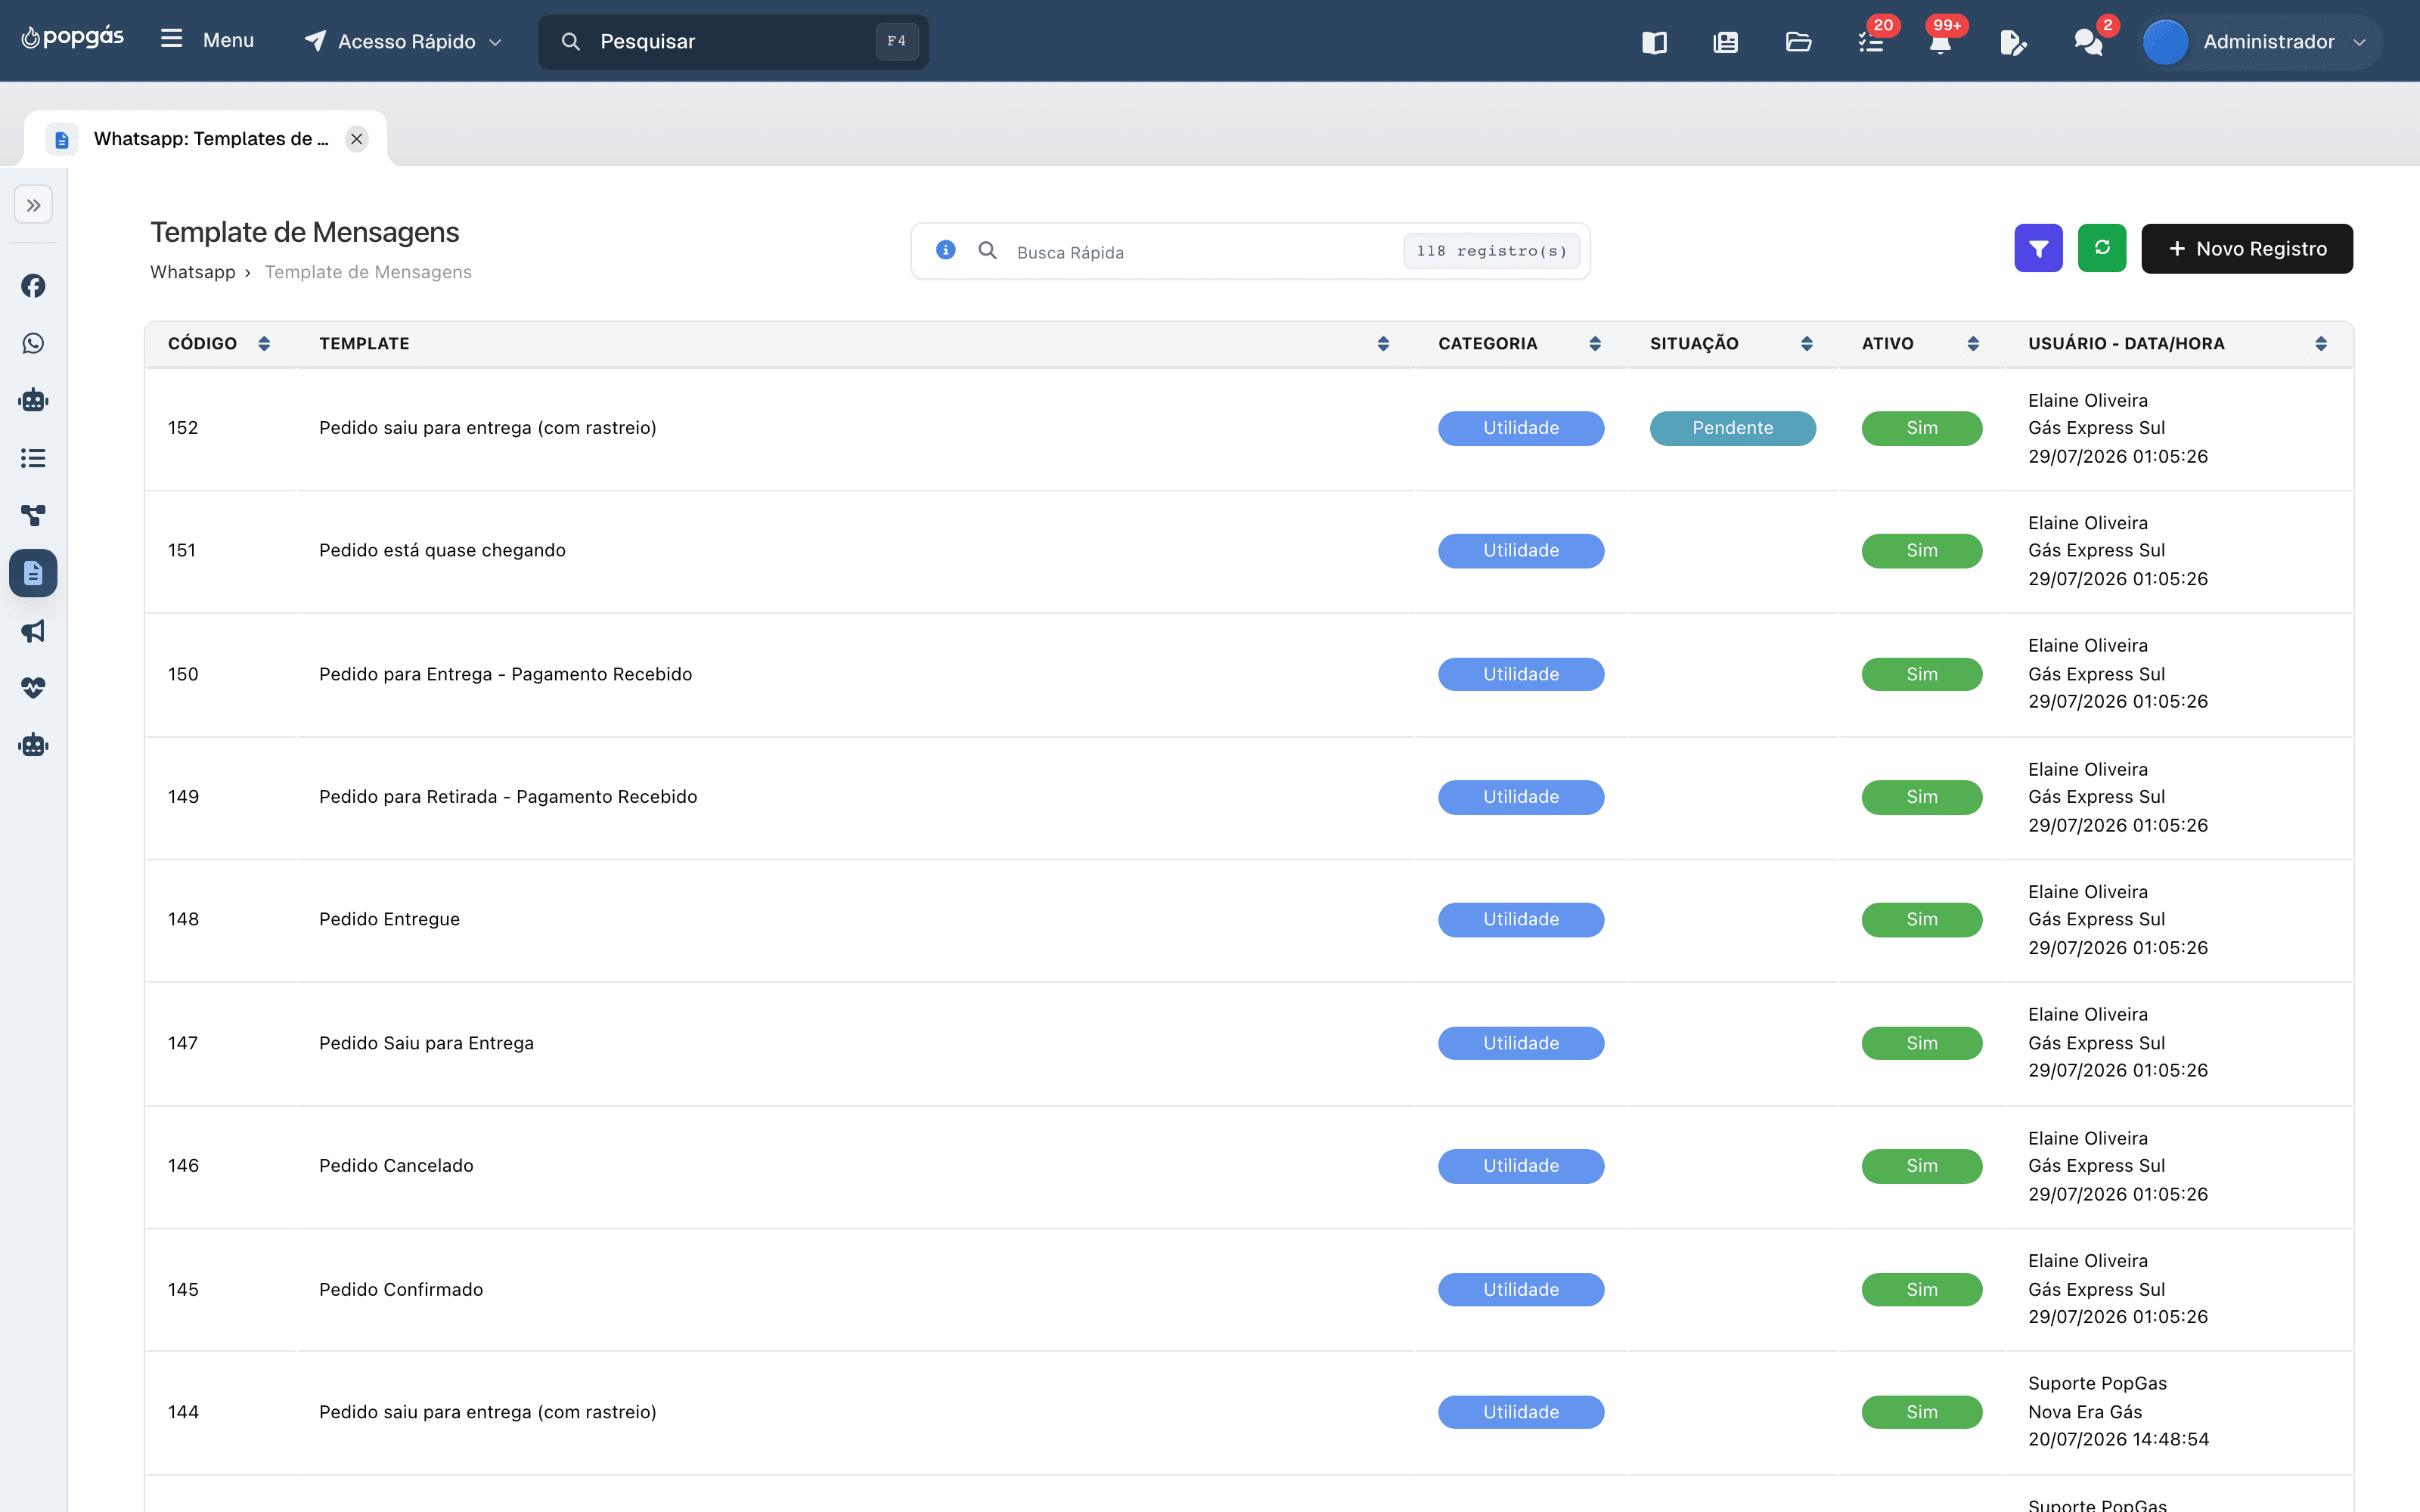Click the info icon in Busca Rápida
Screen dimensions: 2420x1512
click(946, 250)
